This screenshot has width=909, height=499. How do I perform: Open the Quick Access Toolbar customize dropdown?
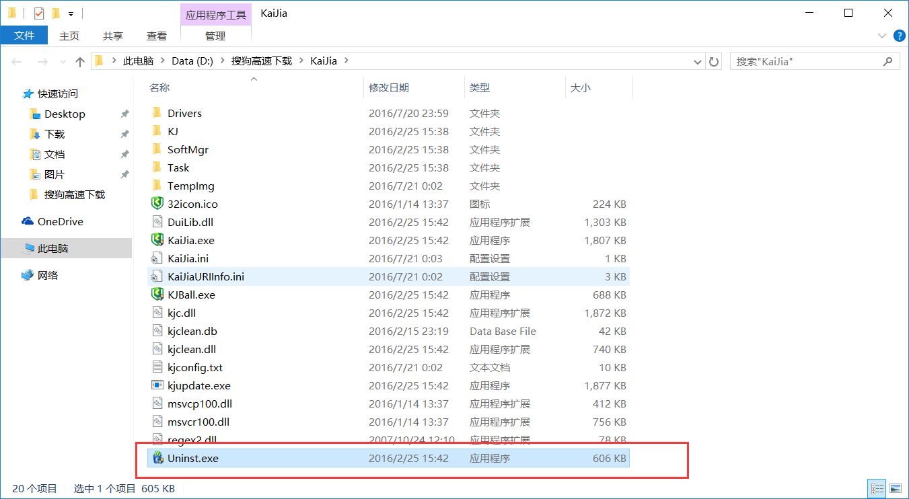click(71, 13)
